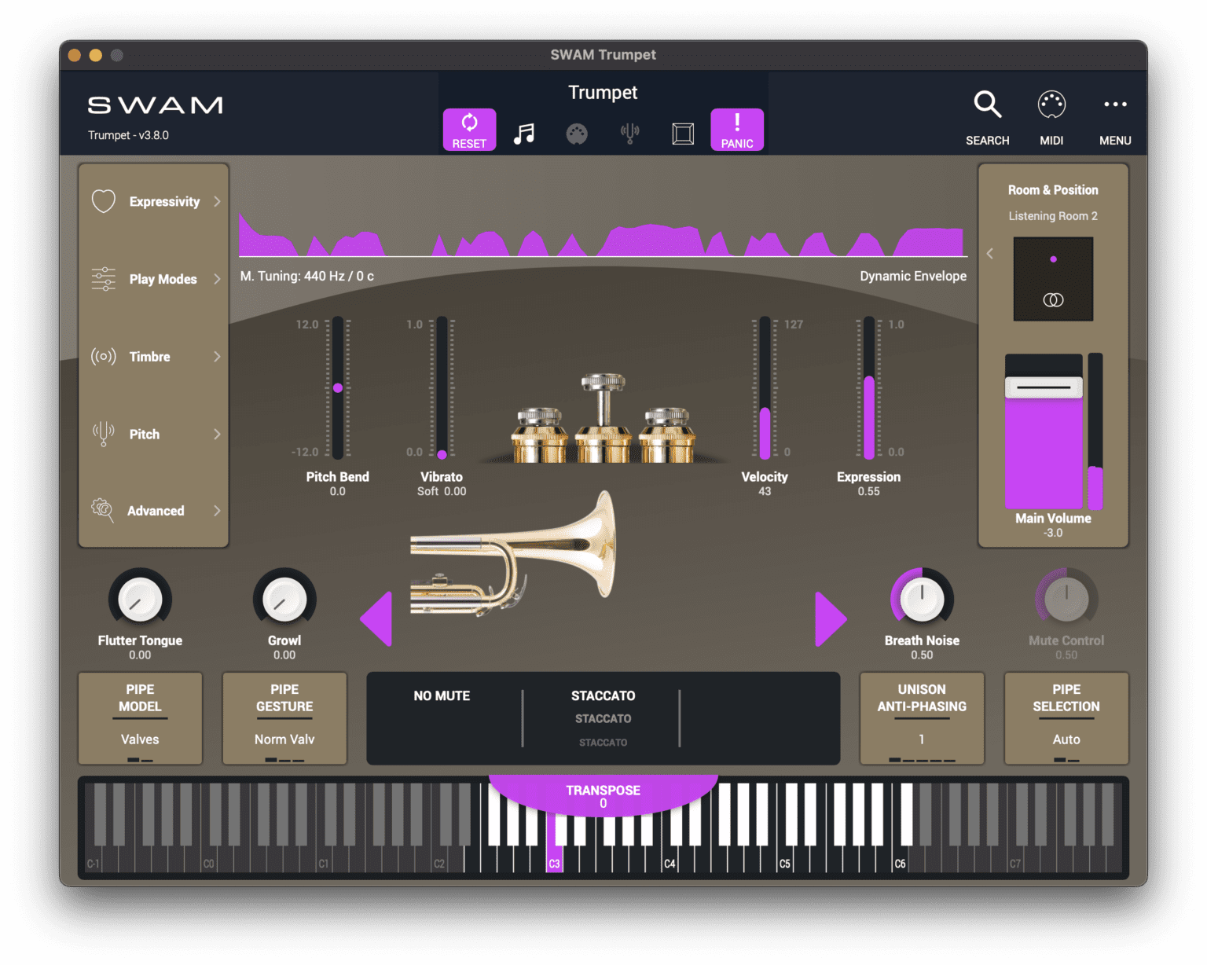Viewport: 1207px width, 965px height.
Task: Expand the Timbre section
Action: (103, 356)
